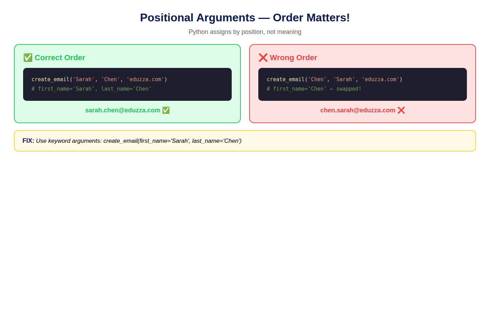Click the chen.sarah@eduzza.com email result
490x315 pixels.
tap(358, 110)
